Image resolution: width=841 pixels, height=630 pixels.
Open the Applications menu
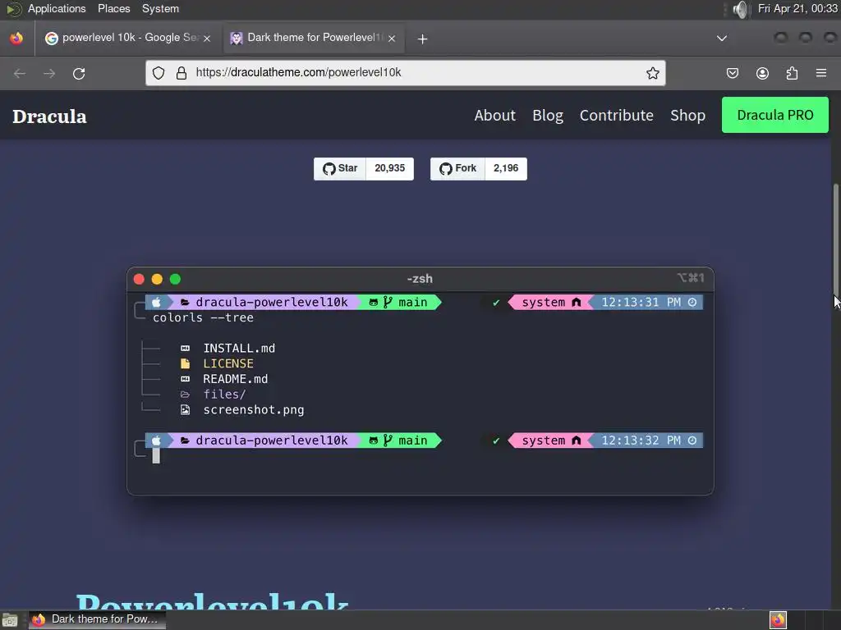click(x=57, y=8)
